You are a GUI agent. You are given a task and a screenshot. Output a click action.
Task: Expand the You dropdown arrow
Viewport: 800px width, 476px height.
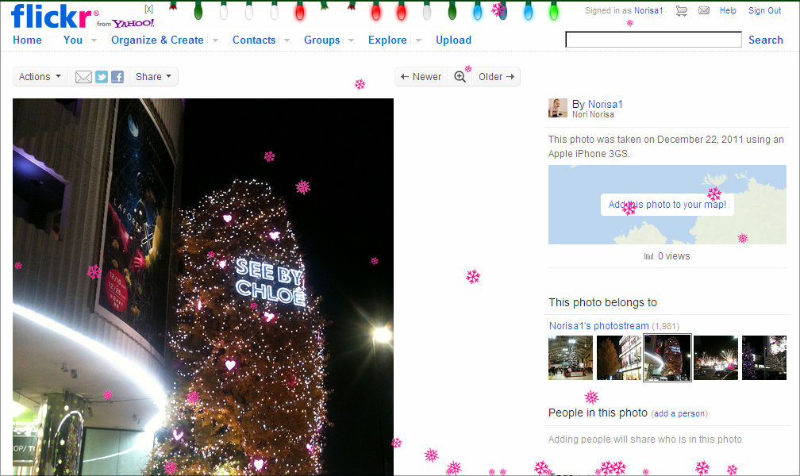[94, 40]
